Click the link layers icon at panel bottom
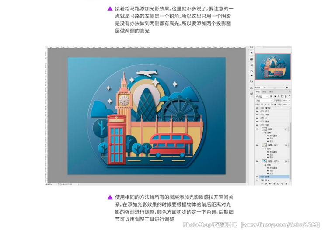 click(262, 183)
